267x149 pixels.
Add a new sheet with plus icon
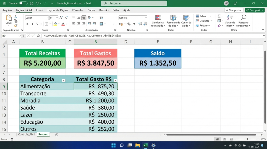click(57, 134)
